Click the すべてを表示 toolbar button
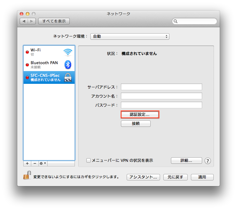The height and width of the screenshot is (210, 237). pos(54,21)
